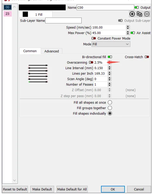Enable the Overscanning switch

pos(91,62)
